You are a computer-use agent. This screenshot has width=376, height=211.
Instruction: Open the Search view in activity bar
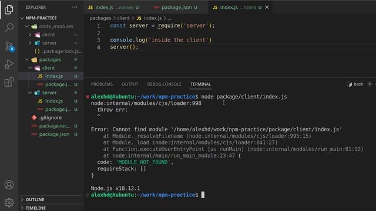[9, 28]
